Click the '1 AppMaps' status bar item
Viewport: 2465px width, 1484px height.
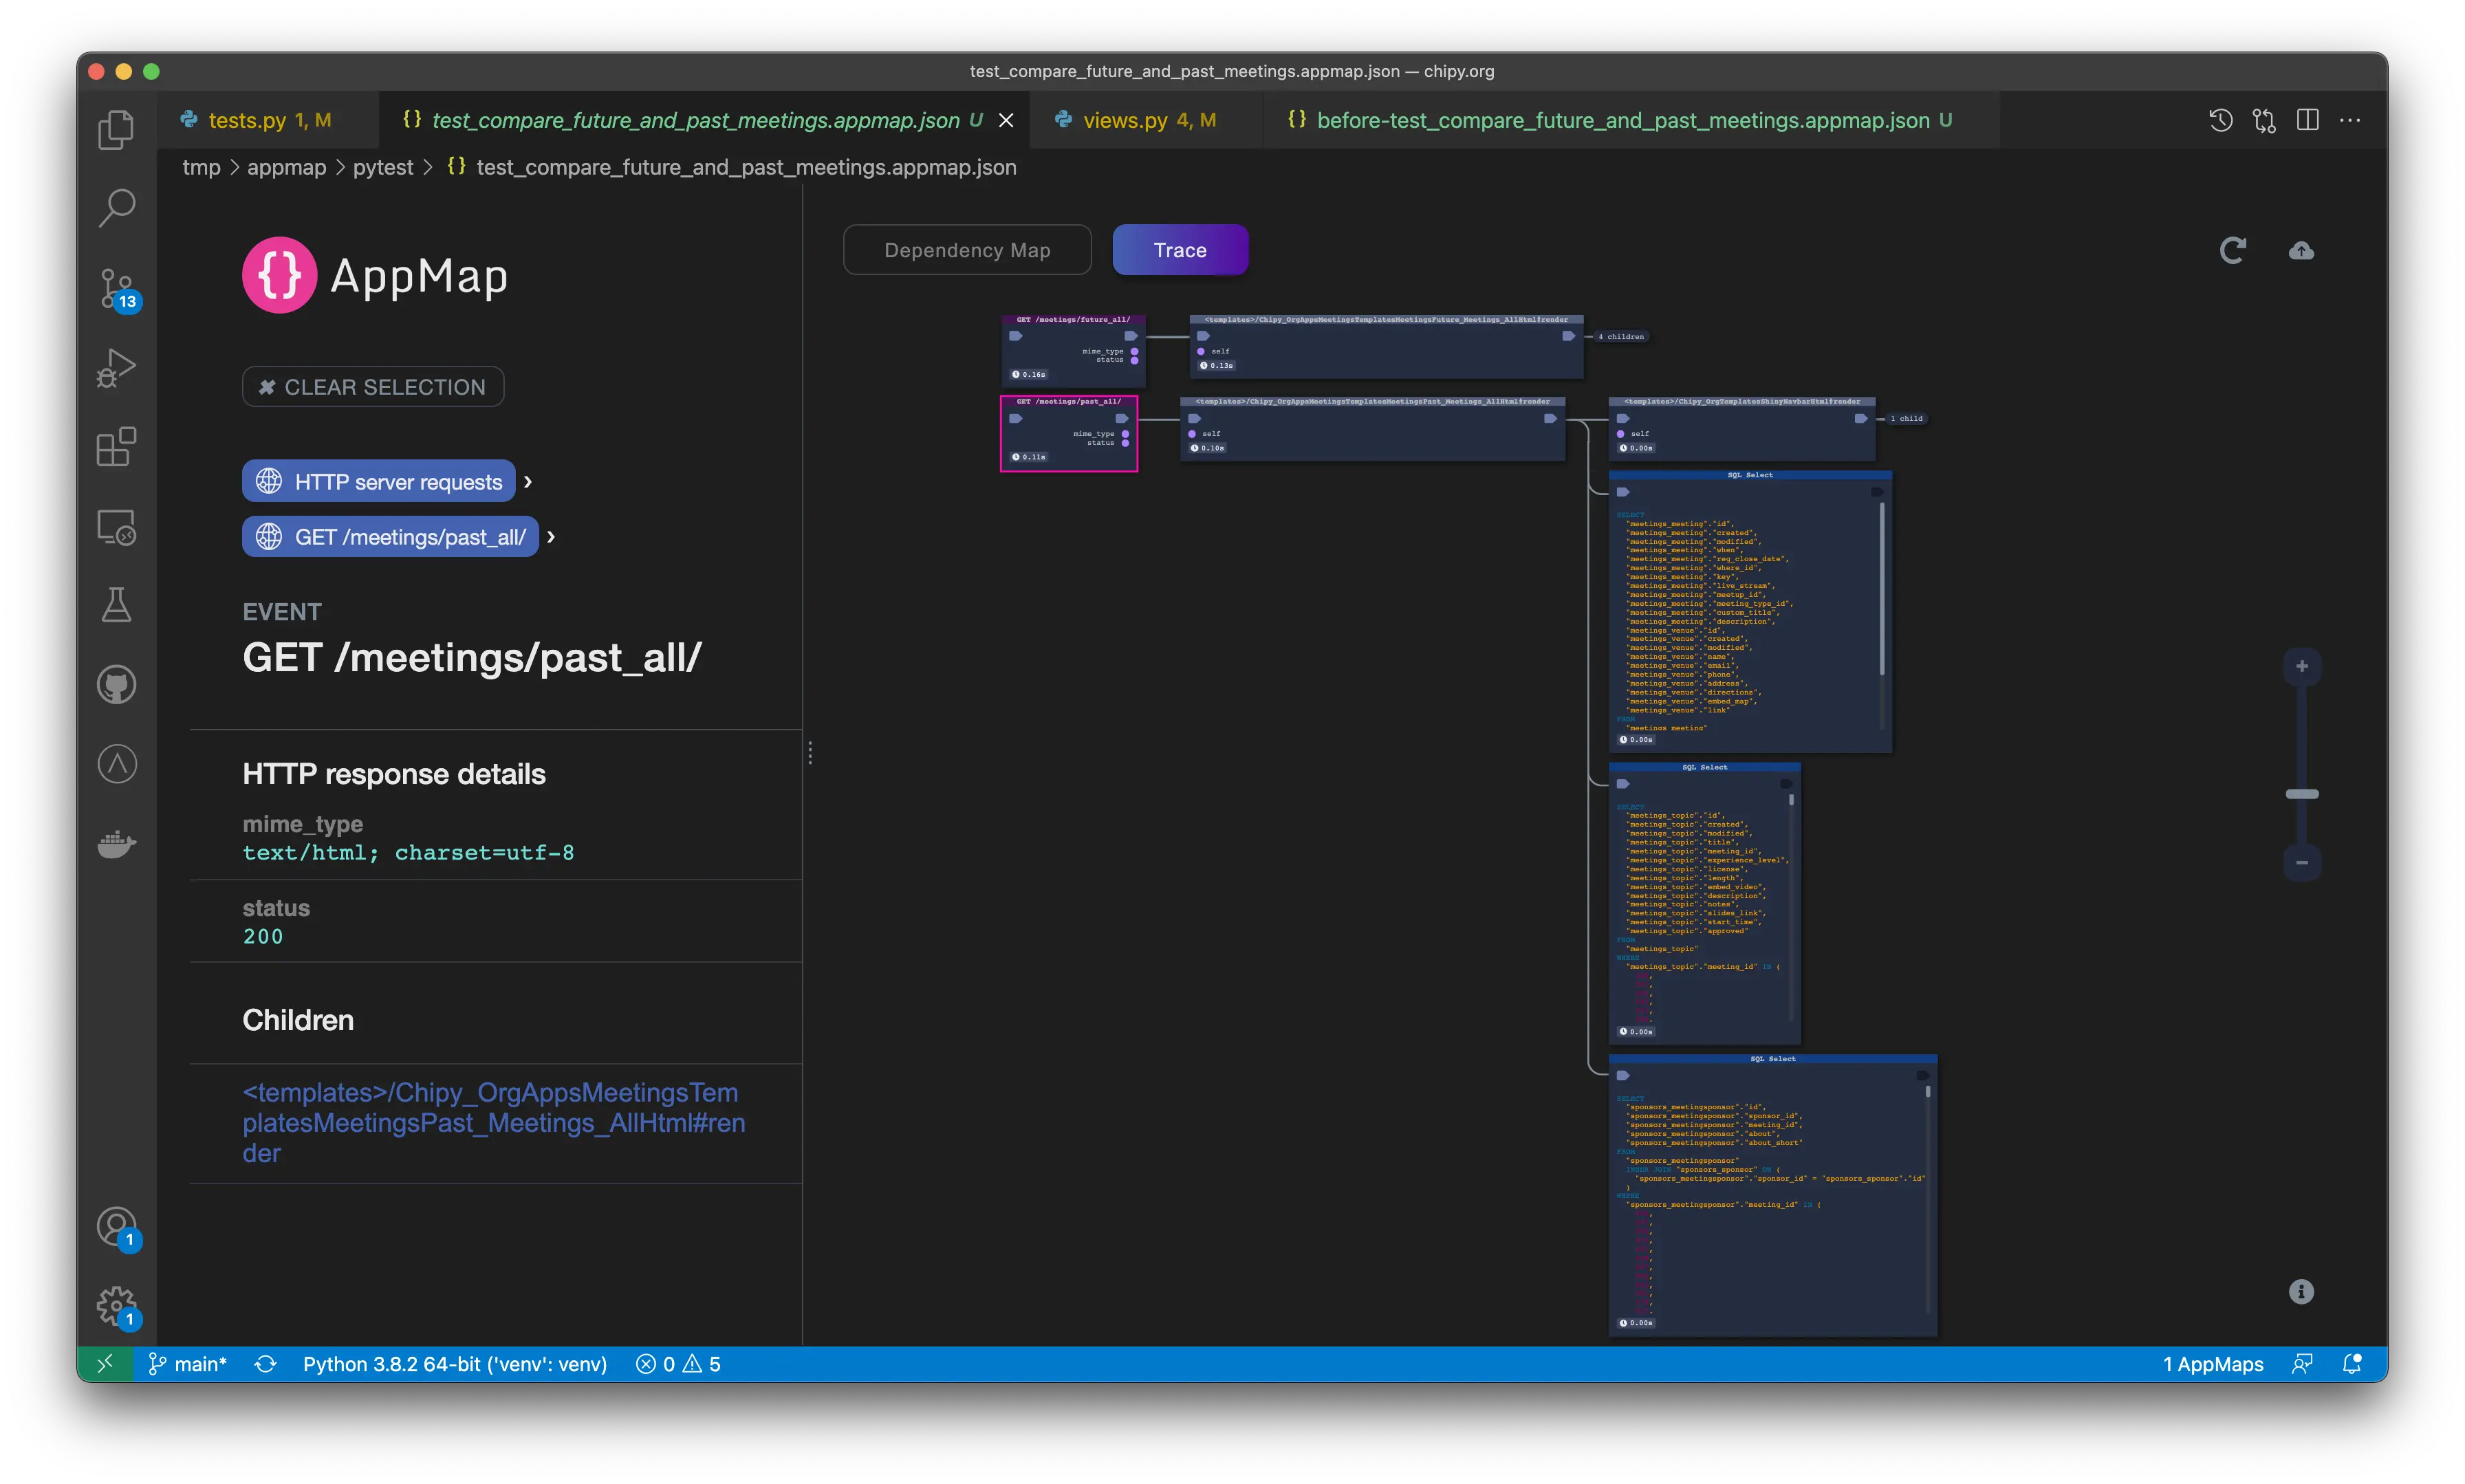pos(2213,1364)
